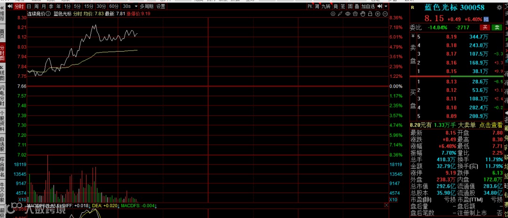Open the dropdown arrow next to 30s

pos(135,7)
